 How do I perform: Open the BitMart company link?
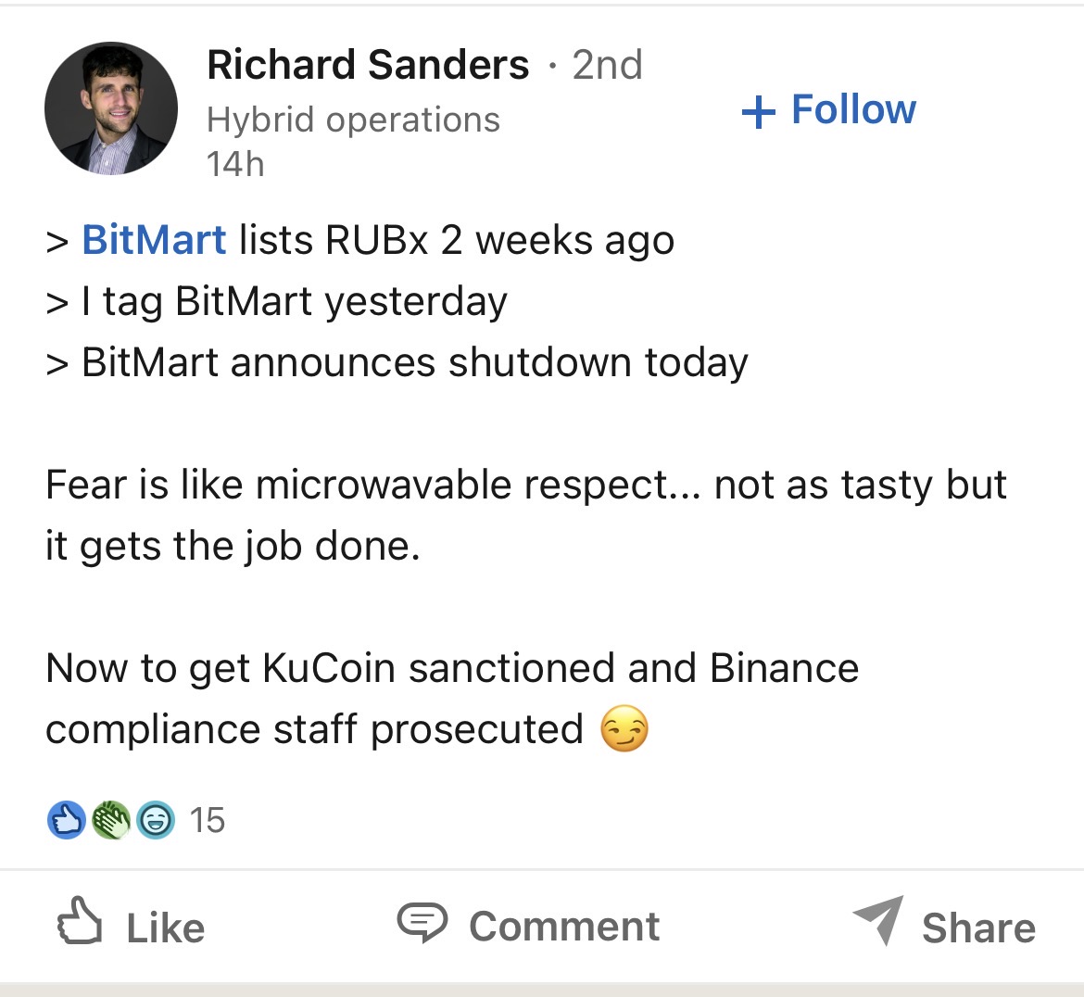pos(154,240)
